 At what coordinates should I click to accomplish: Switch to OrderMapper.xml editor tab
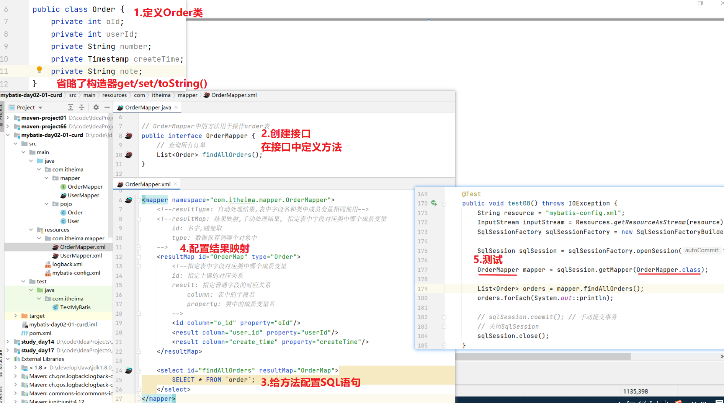[x=147, y=184]
